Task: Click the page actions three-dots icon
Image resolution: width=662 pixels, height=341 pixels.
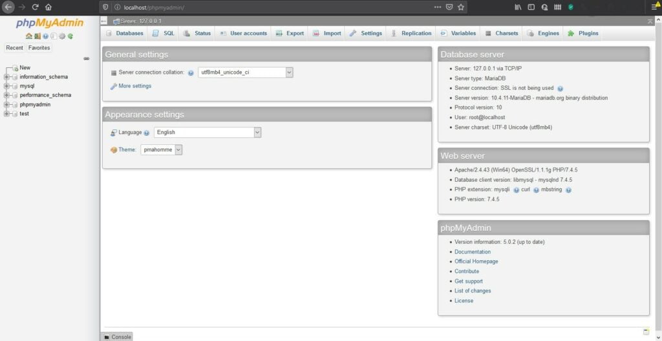Action: pyautogui.click(x=438, y=7)
